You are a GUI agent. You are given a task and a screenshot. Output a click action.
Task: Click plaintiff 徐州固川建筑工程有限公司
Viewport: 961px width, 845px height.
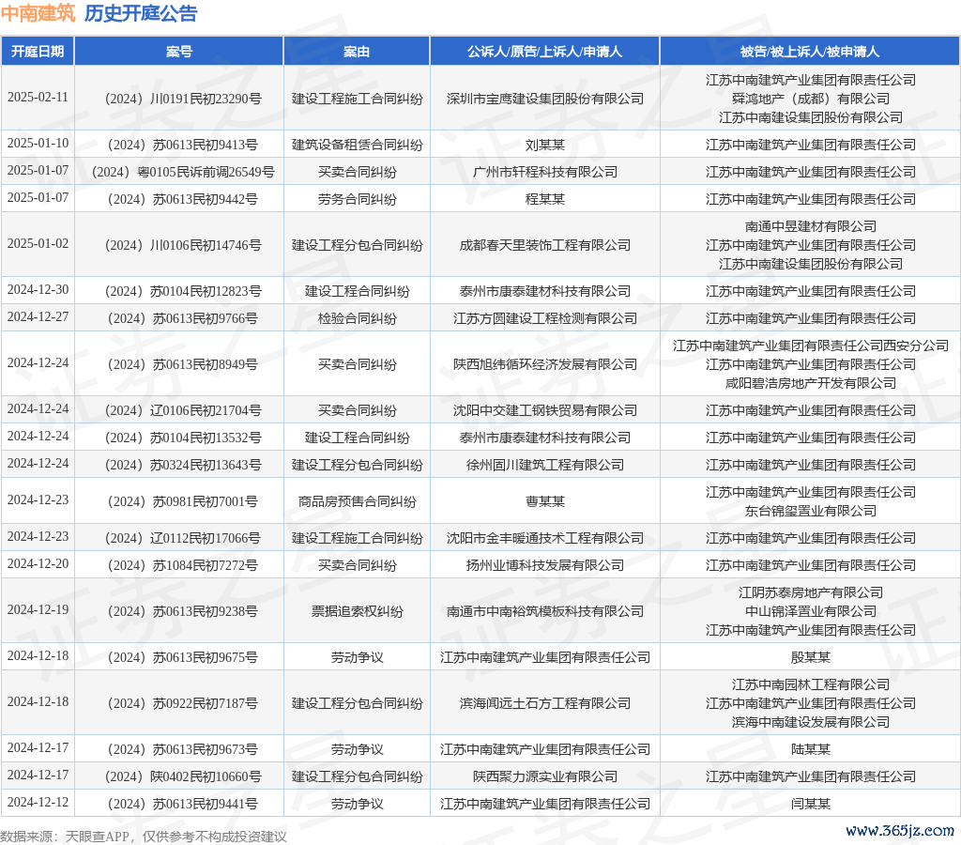[x=545, y=465]
